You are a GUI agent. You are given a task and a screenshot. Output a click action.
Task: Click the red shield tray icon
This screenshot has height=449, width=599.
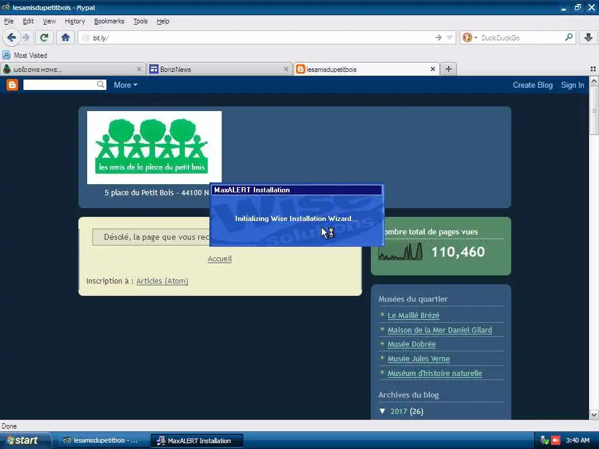coord(555,441)
